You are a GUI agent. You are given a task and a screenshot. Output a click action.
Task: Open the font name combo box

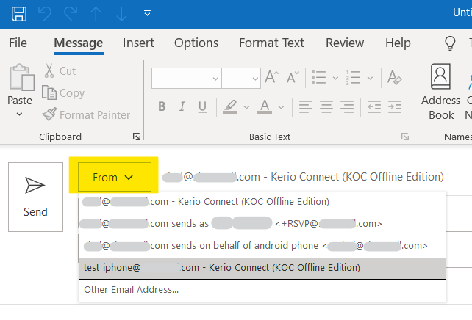pyautogui.click(x=186, y=78)
